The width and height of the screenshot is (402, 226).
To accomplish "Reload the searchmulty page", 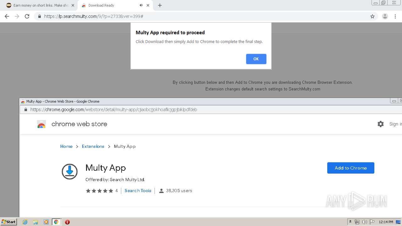I will click(x=27, y=16).
